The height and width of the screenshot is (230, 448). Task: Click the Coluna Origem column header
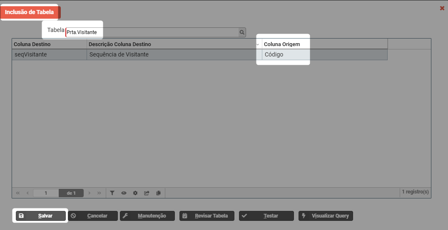[282, 44]
